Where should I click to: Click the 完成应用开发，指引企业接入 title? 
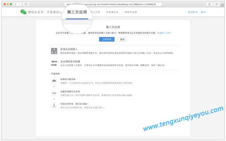[74, 104]
